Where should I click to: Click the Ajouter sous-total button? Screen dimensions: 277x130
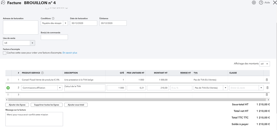point(76,105)
